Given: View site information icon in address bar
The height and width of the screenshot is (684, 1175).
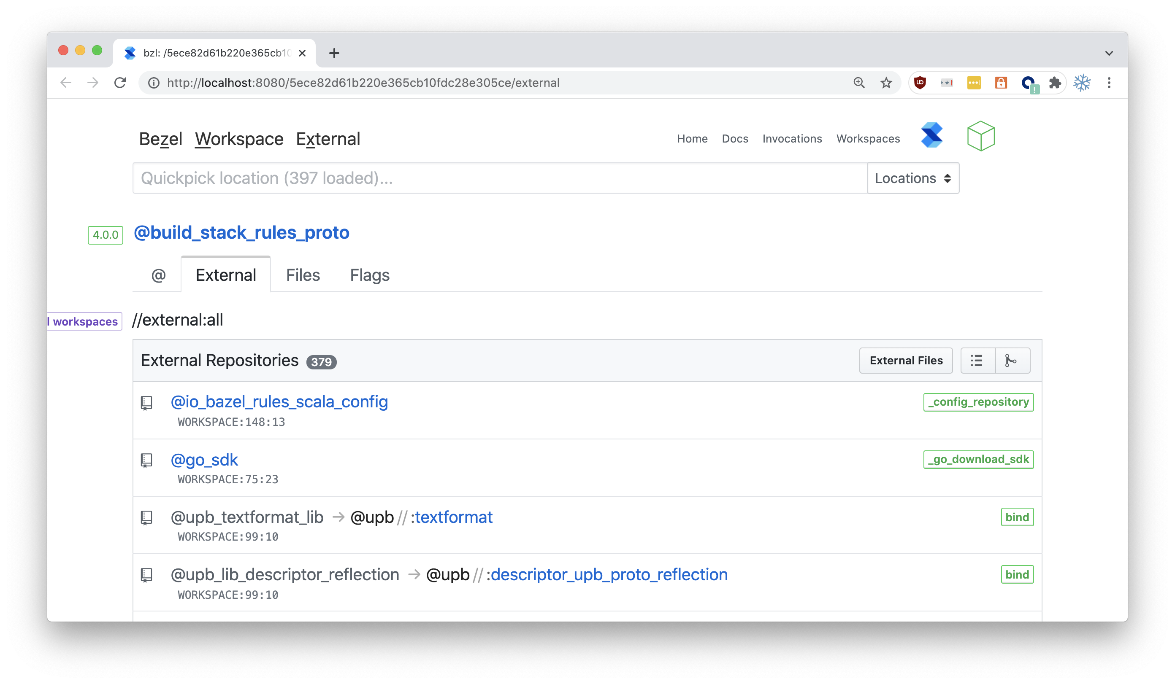Looking at the screenshot, I should tap(153, 83).
